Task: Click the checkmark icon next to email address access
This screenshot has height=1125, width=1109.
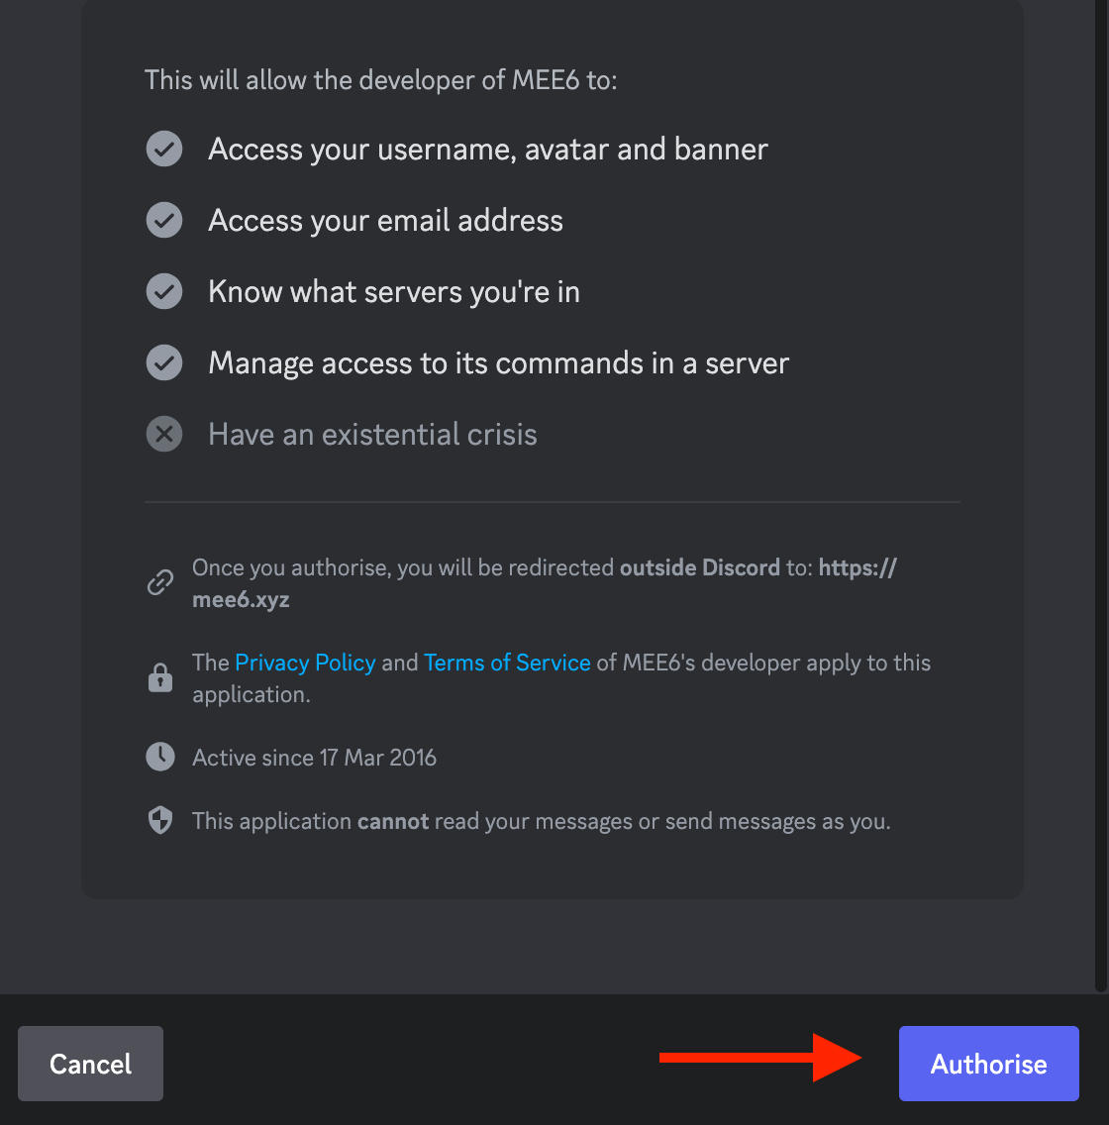Action: (x=163, y=220)
